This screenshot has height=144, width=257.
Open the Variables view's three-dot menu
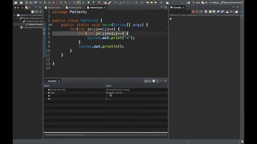click(x=158, y=81)
